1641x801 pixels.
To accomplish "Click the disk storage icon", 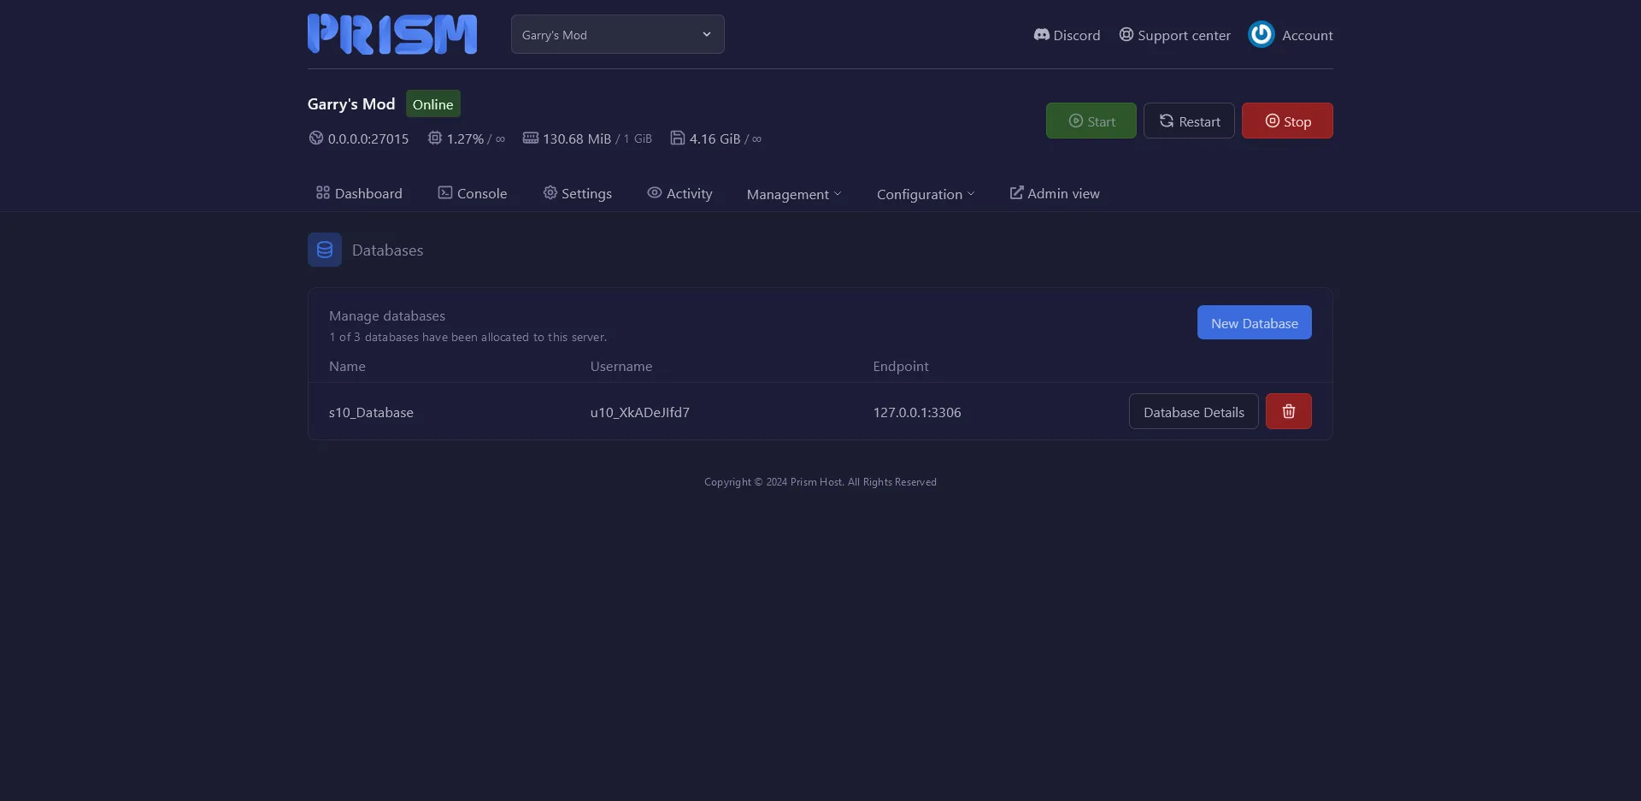I will (x=677, y=138).
